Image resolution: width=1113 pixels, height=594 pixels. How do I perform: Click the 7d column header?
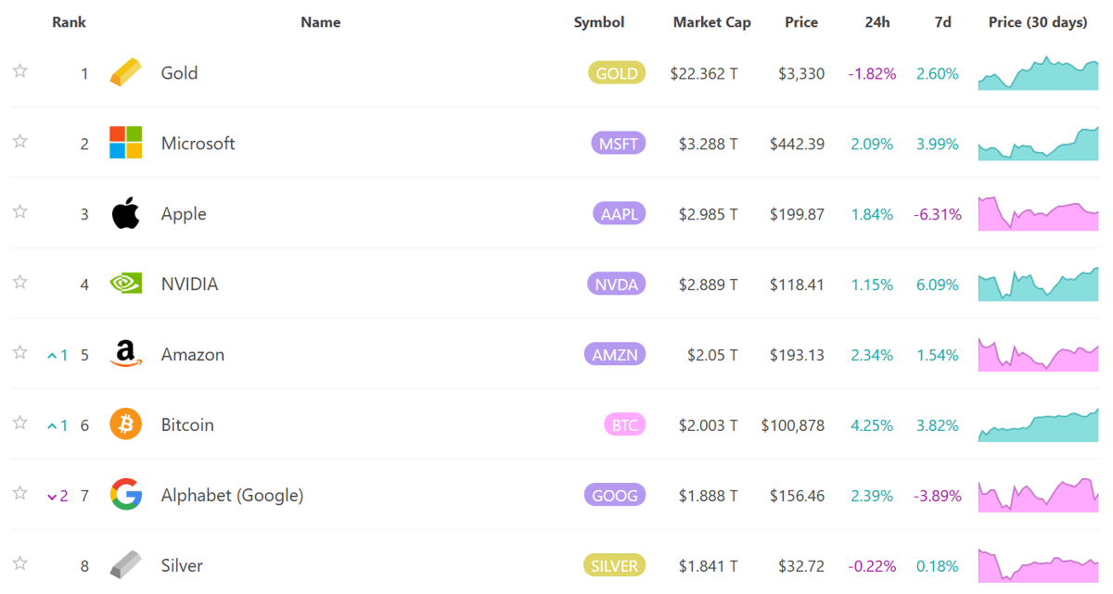click(942, 22)
